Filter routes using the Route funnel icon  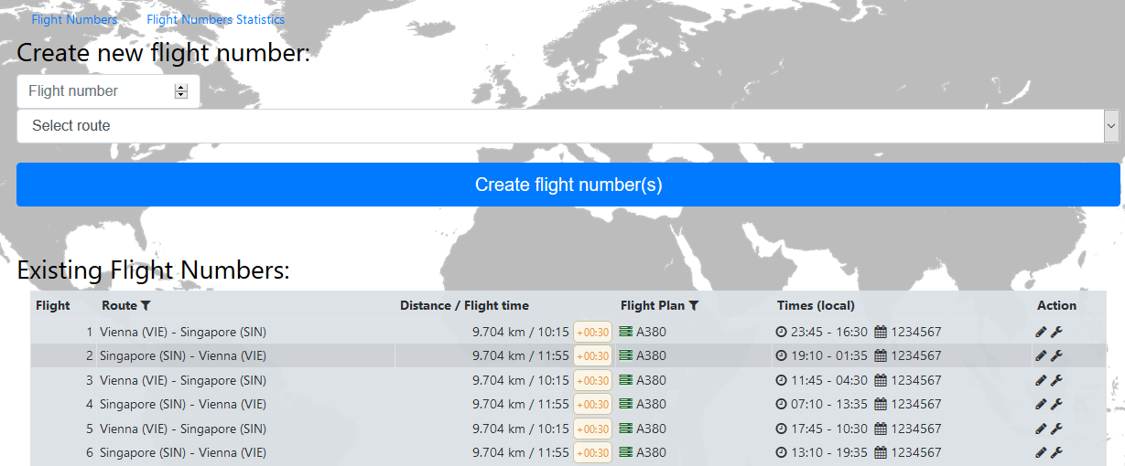[146, 306]
